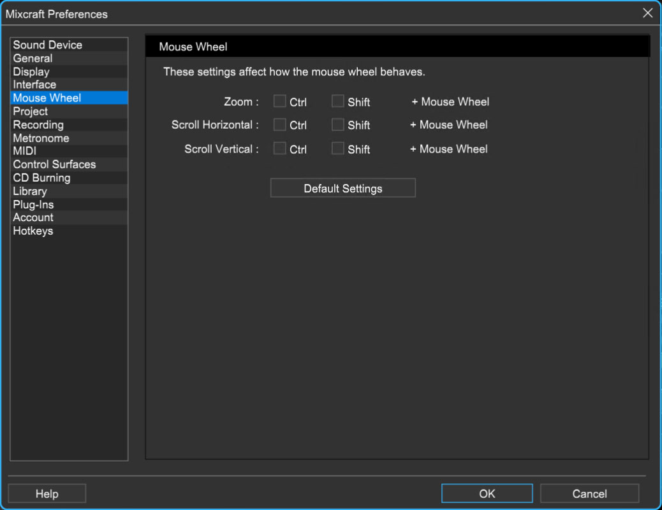The height and width of the screenshot is (510, 662).
Task: Open the Metronome settings page
Action: point(69,138)
